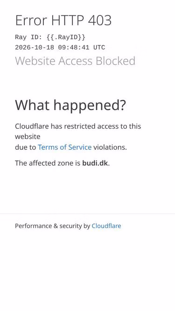Click the number 403 in heading
Screen dimensions: 175x311
pyautogui.click(x=99, y=20)
